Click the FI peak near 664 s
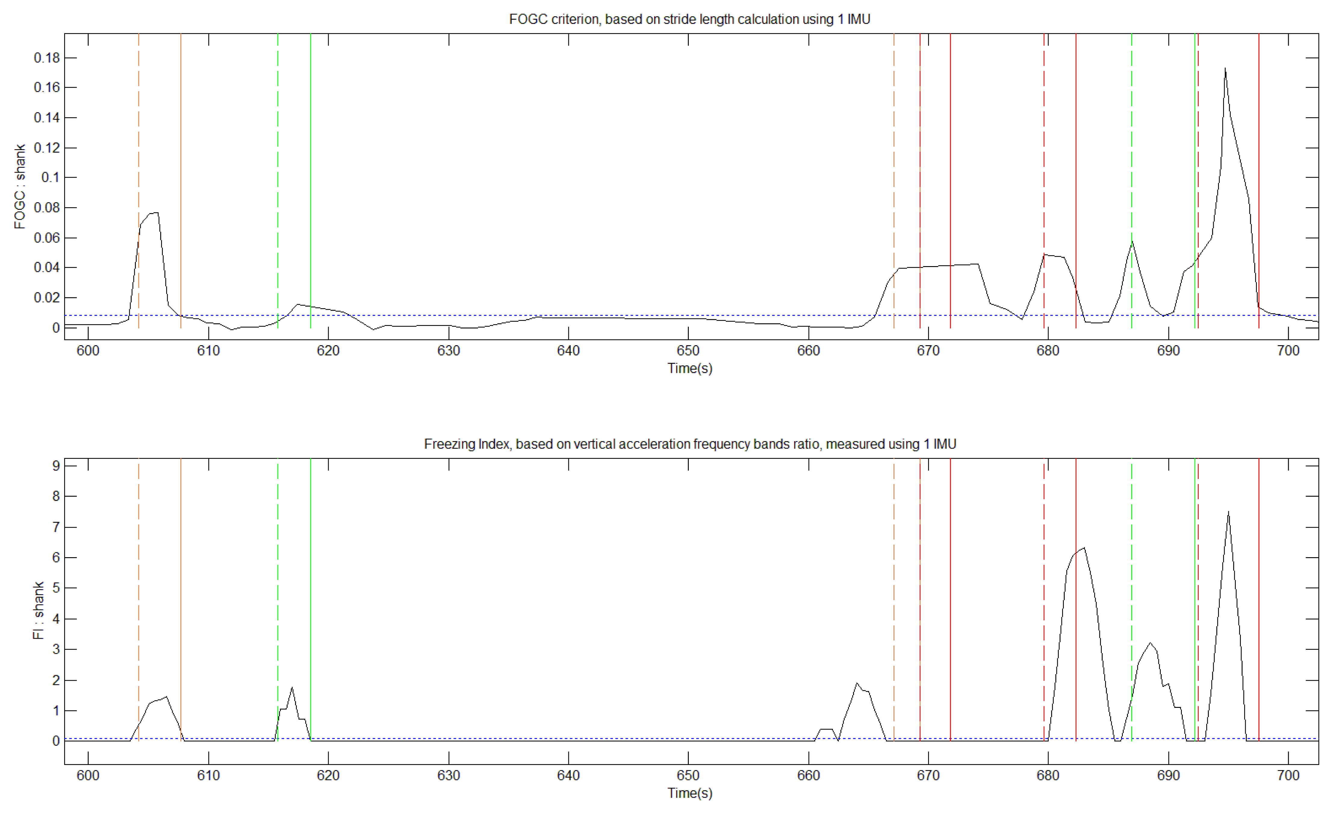Image resolution: width=1333 pixels, height=814 pixels. (857, 684)
